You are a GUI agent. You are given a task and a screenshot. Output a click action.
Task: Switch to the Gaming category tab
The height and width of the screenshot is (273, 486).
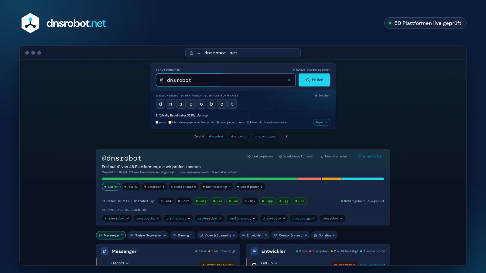tap(183, 235)
